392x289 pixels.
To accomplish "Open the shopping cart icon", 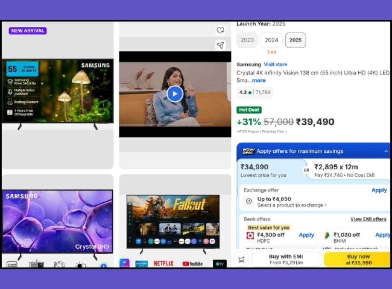I will [241, 259].
